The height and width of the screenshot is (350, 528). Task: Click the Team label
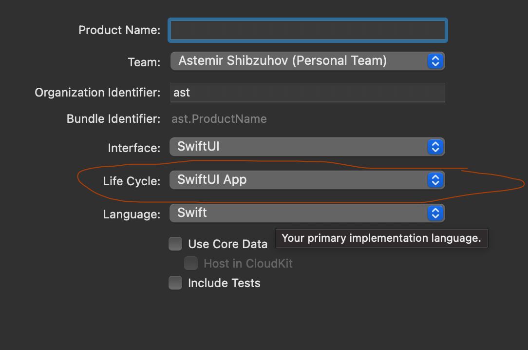144,62
